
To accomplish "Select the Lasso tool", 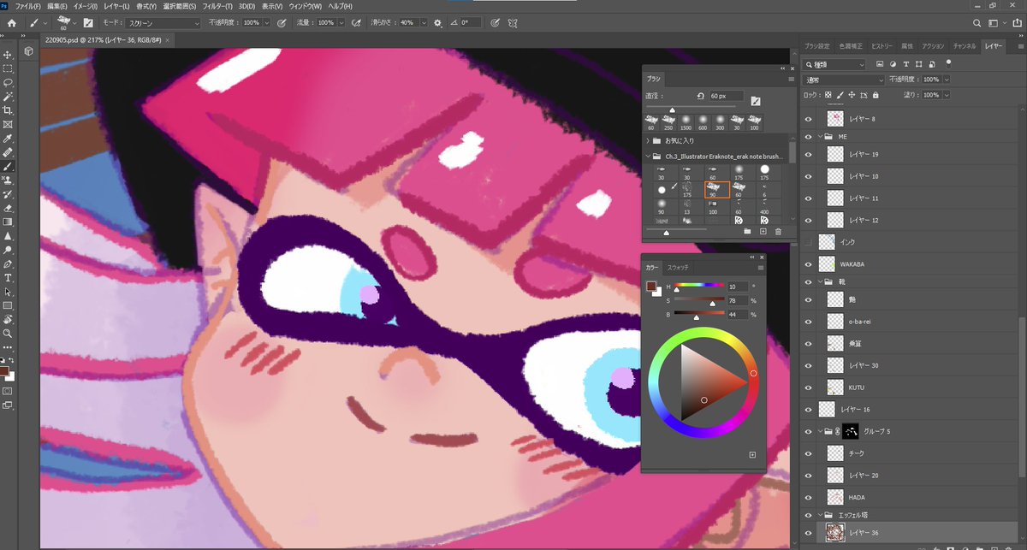I will coord(8,83).
